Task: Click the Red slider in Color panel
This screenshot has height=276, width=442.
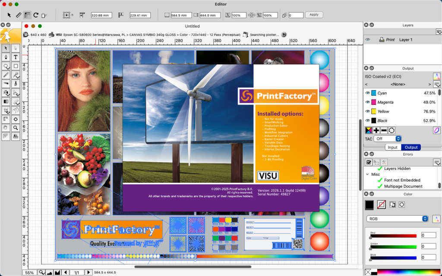Action: (393, 236)
